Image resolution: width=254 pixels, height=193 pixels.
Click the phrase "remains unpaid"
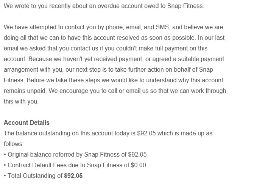tap(23, 91)
